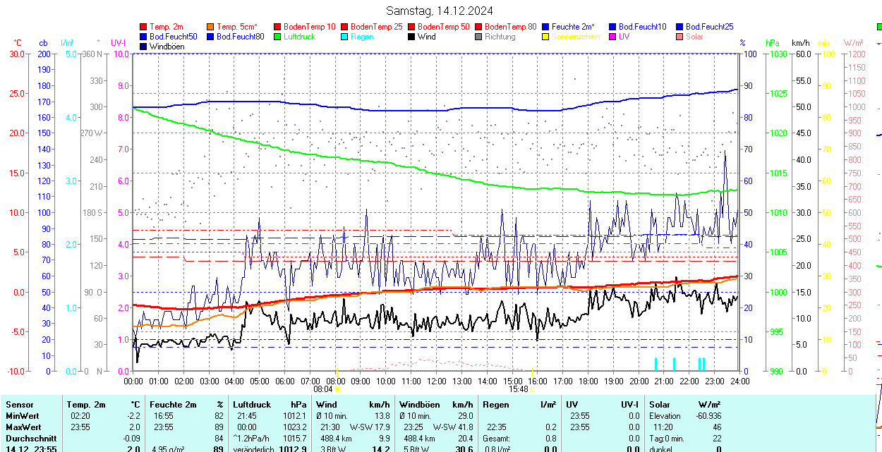Click the 12:00 time axis label
This screenshot has height=452, width=882.
click(x=436, y=381)
